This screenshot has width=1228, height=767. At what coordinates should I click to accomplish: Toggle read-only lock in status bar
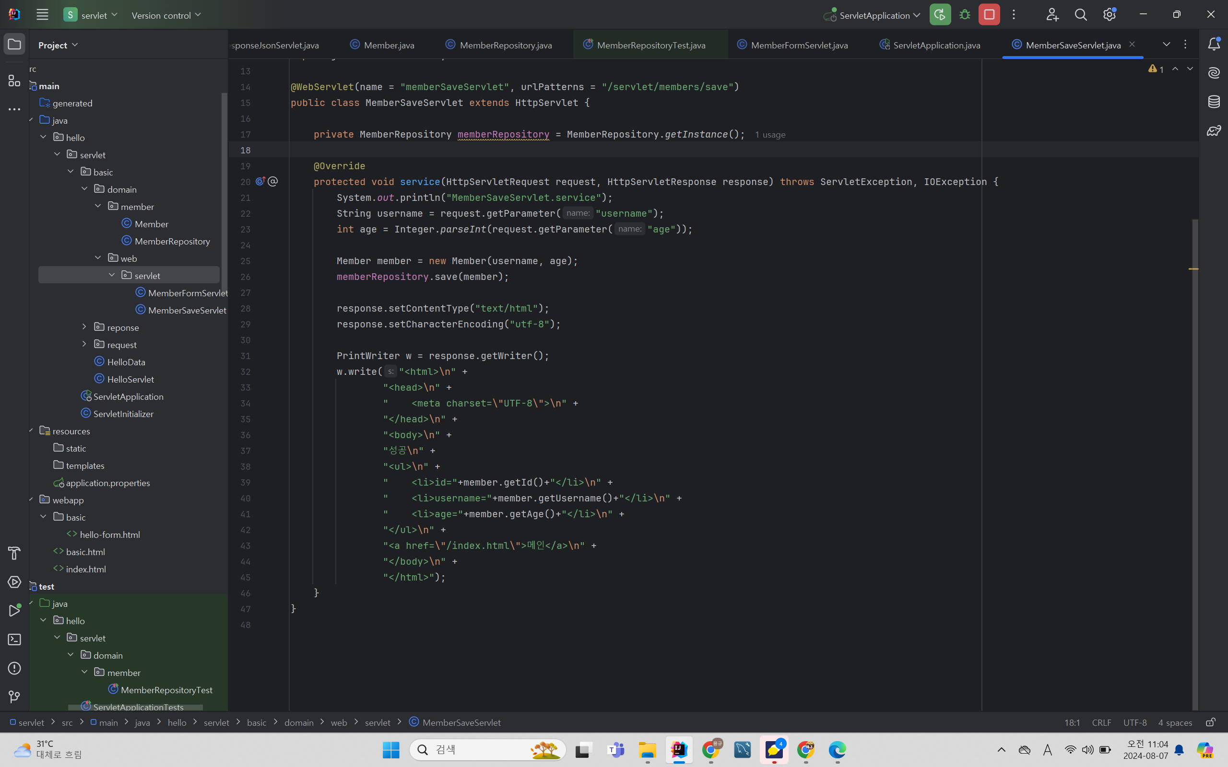tap(1211, 722)
